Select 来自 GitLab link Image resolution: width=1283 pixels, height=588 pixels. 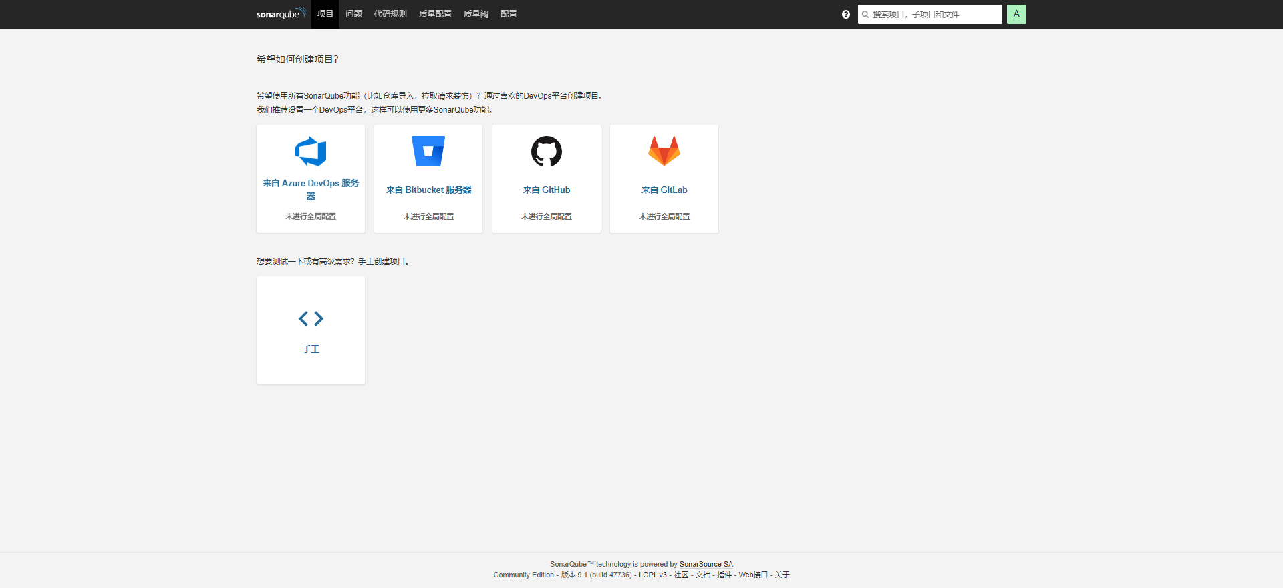(664, 190)
